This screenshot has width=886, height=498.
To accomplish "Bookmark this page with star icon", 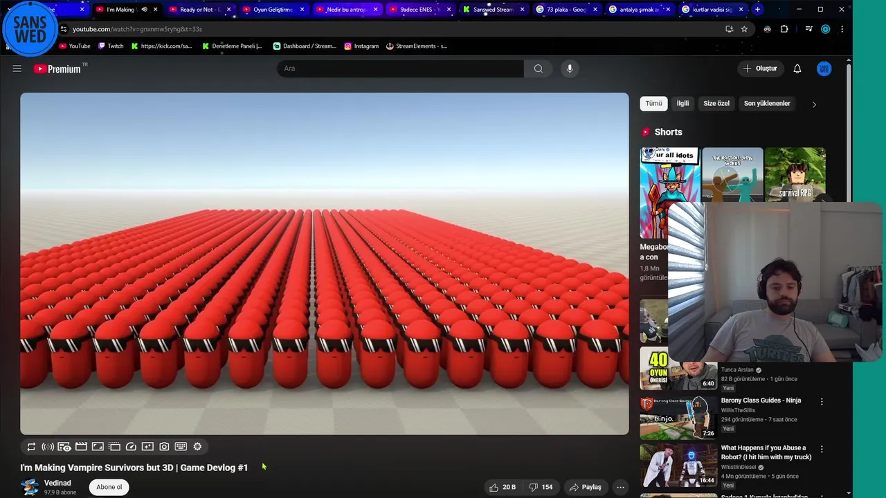I will (744, 29).
